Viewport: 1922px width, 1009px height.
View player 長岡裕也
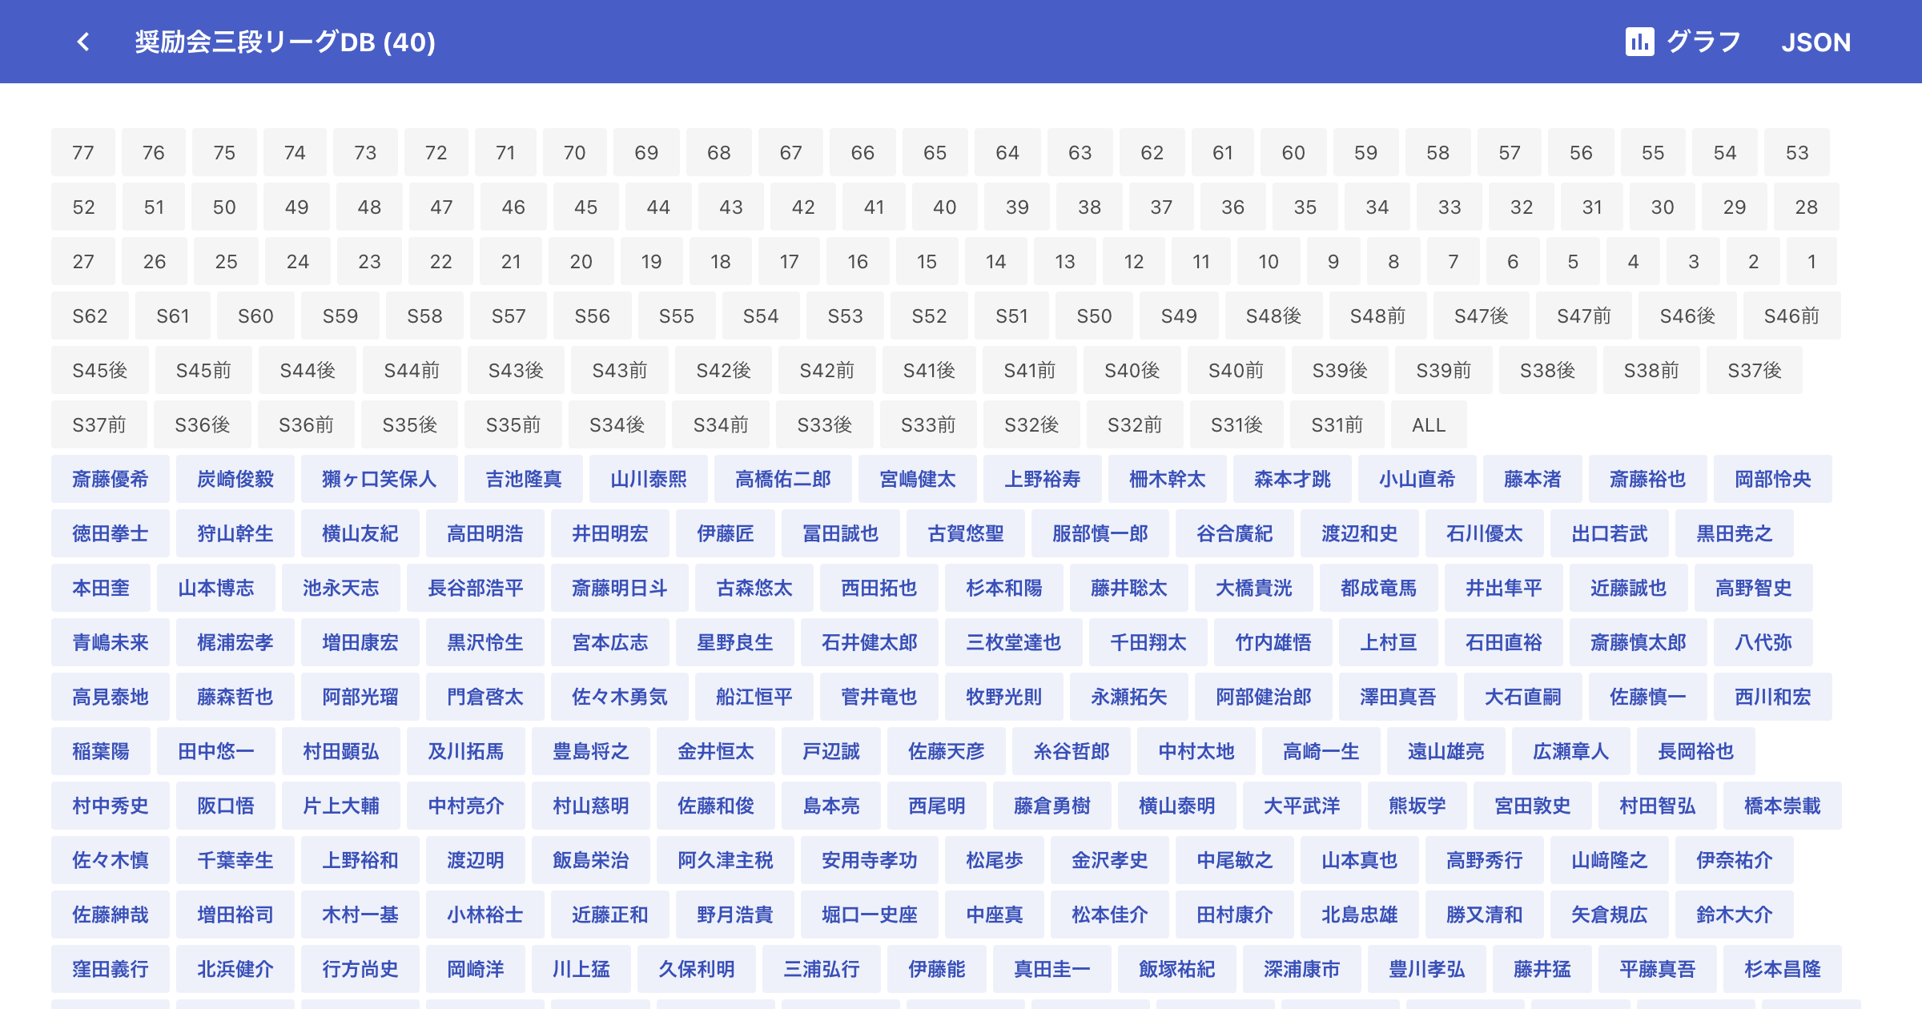coord(1696,751)
